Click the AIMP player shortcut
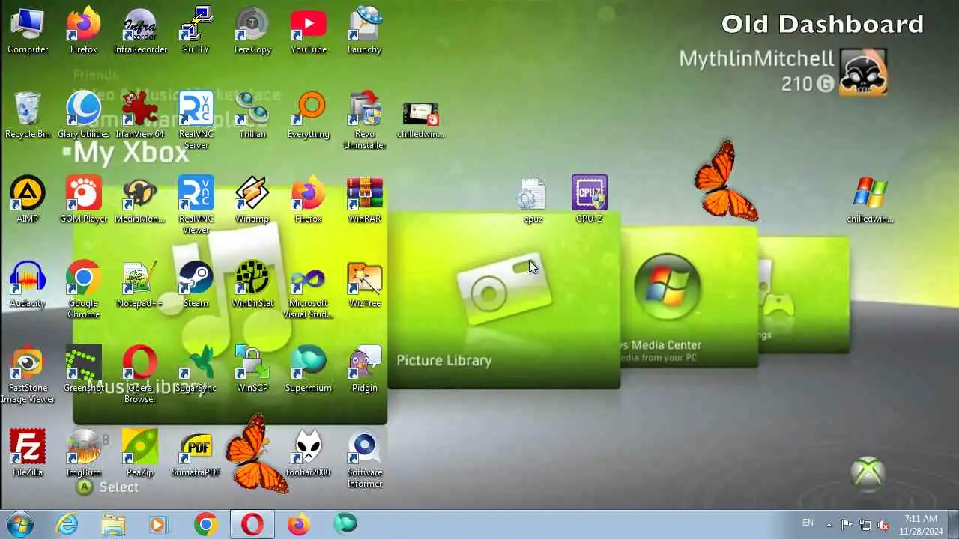This screenshot has width=959, height=539. (x=28, y=201)
